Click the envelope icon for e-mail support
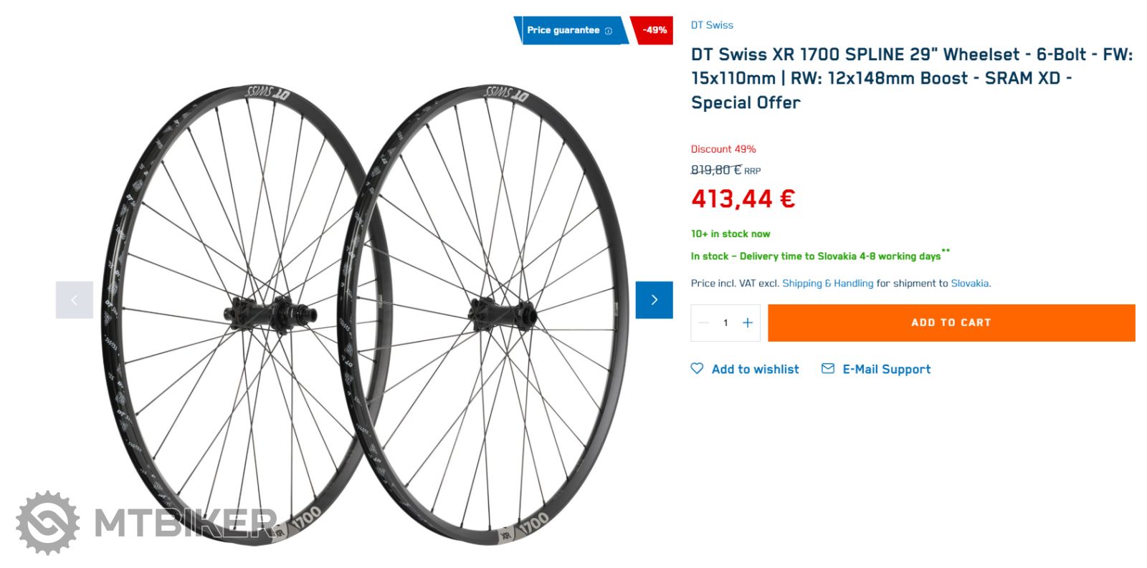The height and width of the screenshot is (568, 1147). point(828,368)
